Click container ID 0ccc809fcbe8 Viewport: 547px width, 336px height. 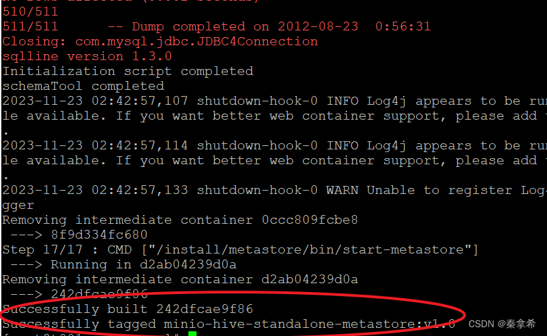(x=310, y=220)
